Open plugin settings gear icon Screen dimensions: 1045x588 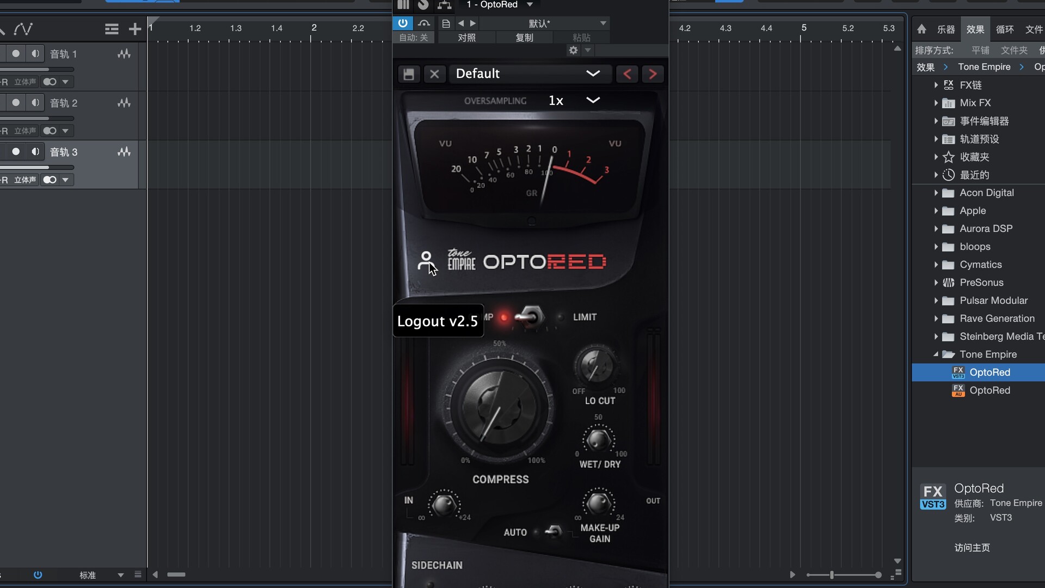pyautogui.click(x=573, y=50)
